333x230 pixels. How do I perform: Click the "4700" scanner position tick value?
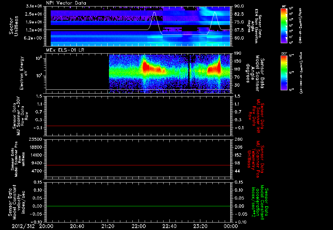click(x=36, y=171)
